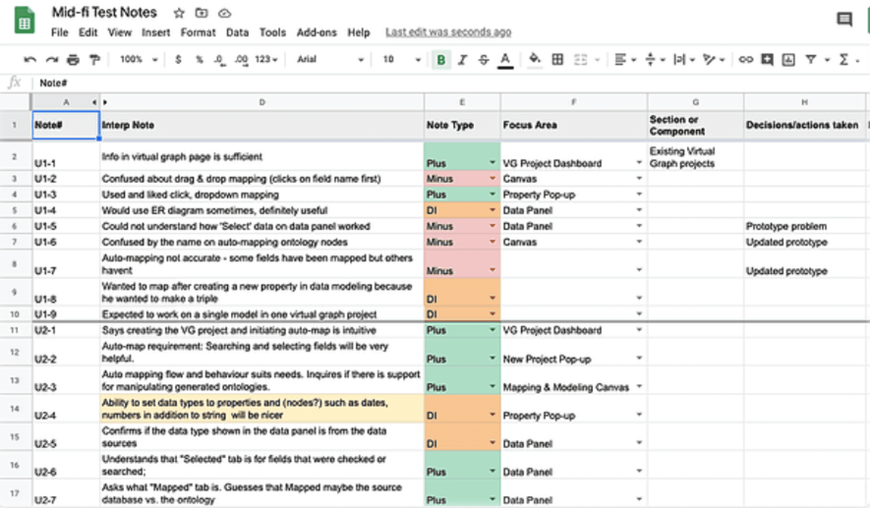Open the Arial font dropdown
This screenshot has width=870, height=508.
pos(330,60)
